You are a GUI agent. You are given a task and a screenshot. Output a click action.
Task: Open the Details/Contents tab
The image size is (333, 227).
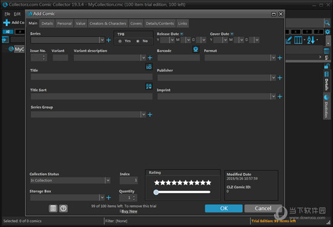coord(160,24)
